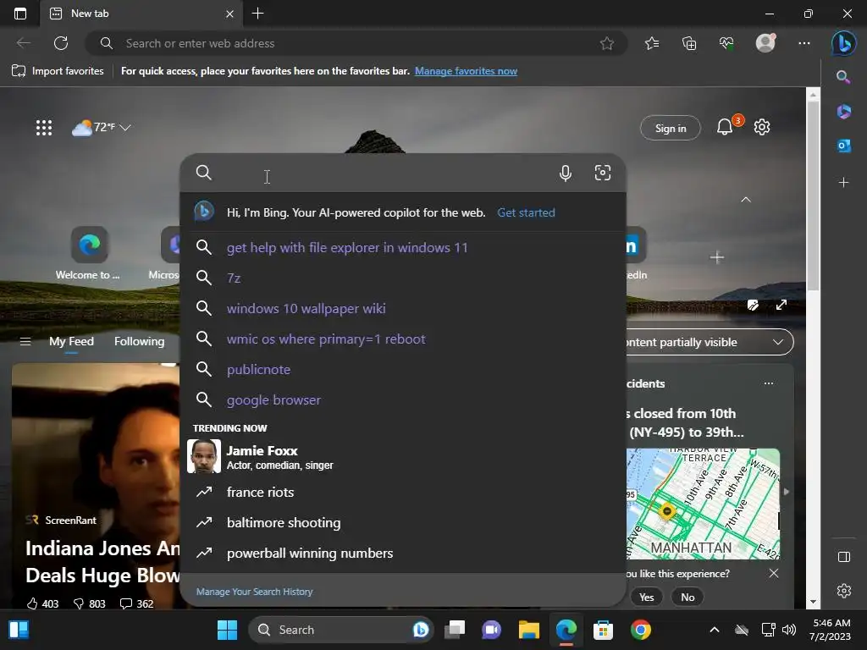The image size is (867, 650).
Task: Add this page to favorites star
Action: [606, 43]
